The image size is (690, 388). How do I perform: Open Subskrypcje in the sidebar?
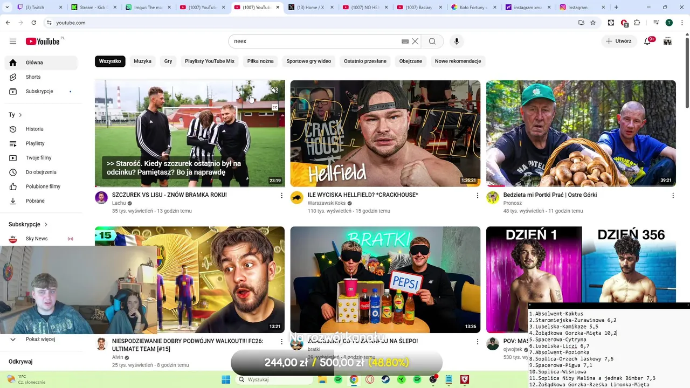[x=41, y=92]
